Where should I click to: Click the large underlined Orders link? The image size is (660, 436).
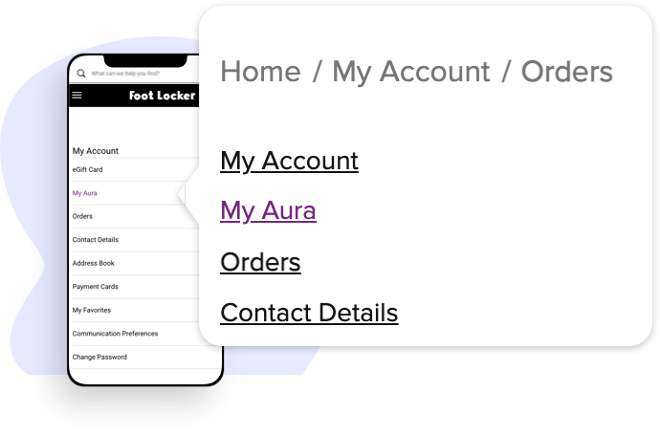coord(260,262)
